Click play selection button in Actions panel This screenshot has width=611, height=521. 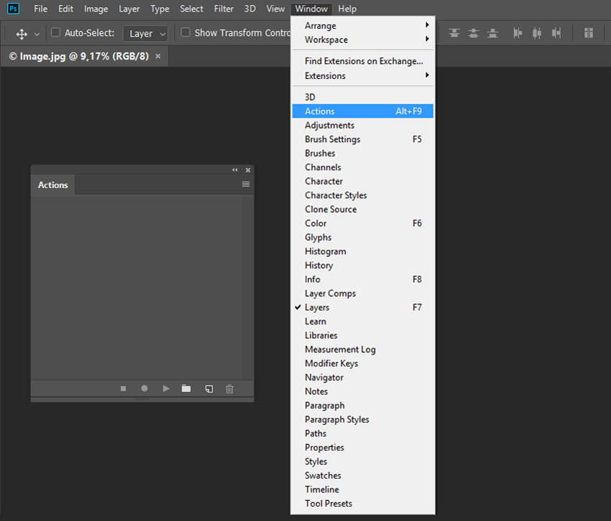click(x=166, y=388)
